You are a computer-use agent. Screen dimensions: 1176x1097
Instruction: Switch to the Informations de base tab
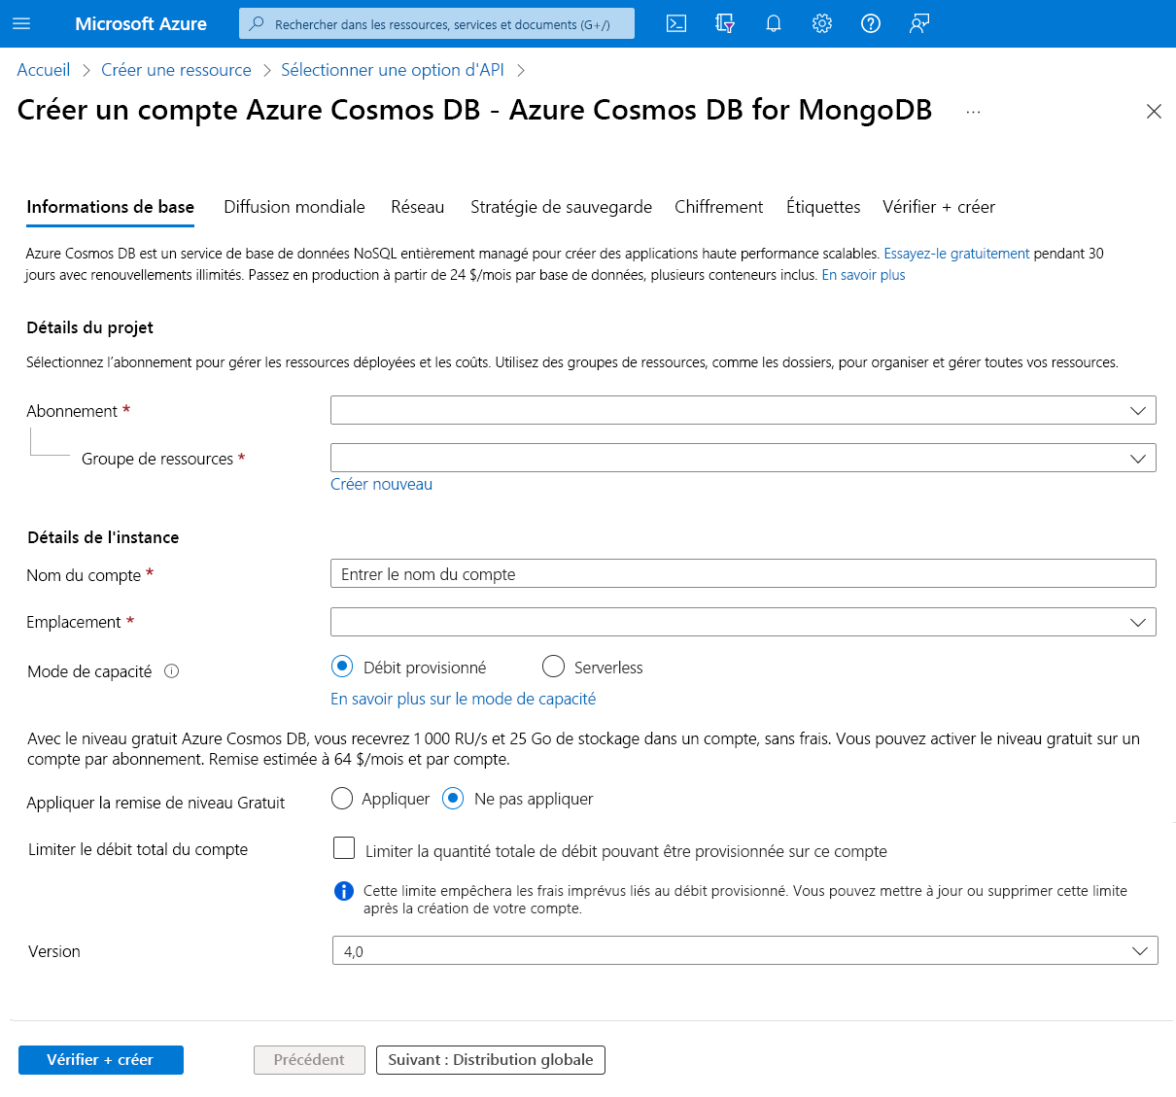click(111, 207)
